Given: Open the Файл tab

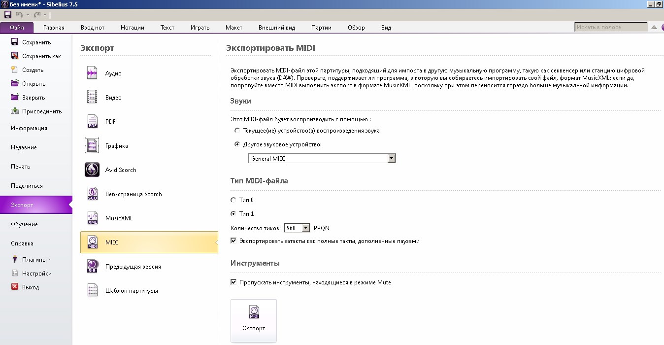Looking at the screenshot, I should pyautogui.click(x=17, y=28).
